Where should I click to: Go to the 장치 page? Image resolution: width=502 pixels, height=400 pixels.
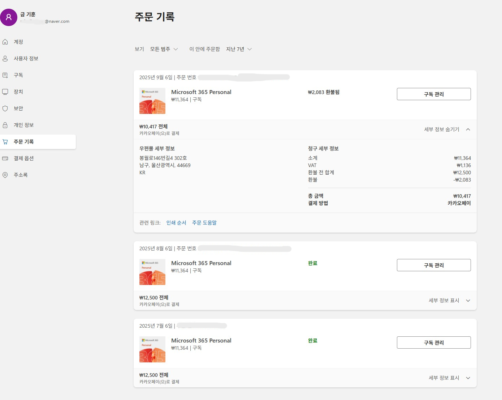(38, 92)
